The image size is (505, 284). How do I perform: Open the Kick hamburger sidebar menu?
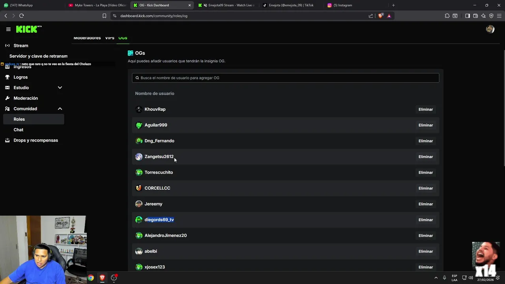click(x=8, y=29)
